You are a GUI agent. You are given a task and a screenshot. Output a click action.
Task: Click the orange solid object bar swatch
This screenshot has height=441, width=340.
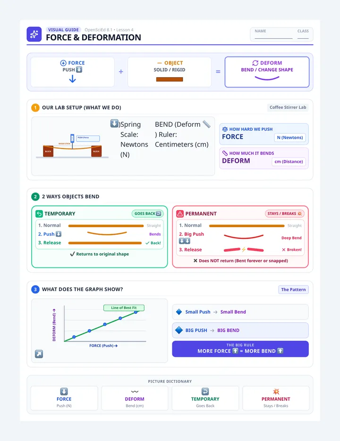pos(170,79)
